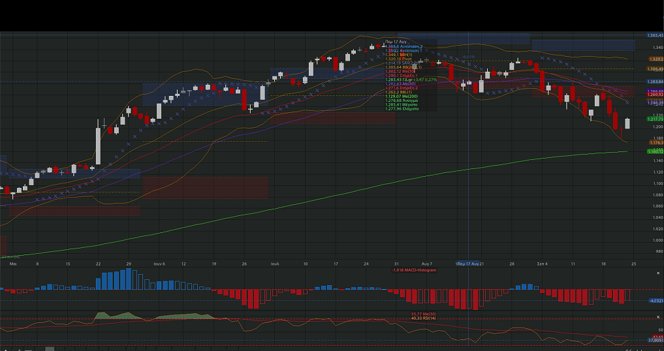Click the '55,77 Me(30)' RSI readout
Viewport: 664px width, 351px height.
[424, 314]
